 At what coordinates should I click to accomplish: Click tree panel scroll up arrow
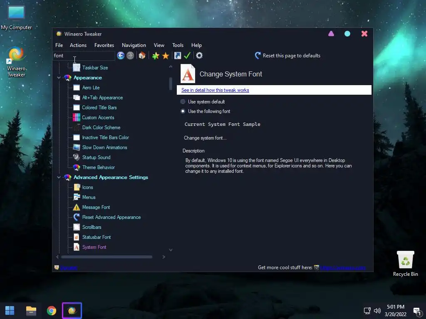tap(171, 66)
